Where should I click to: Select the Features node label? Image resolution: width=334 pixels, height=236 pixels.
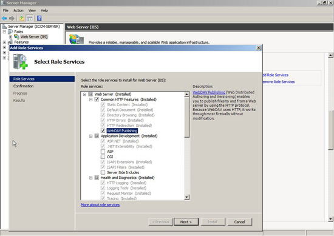(21, 42)
